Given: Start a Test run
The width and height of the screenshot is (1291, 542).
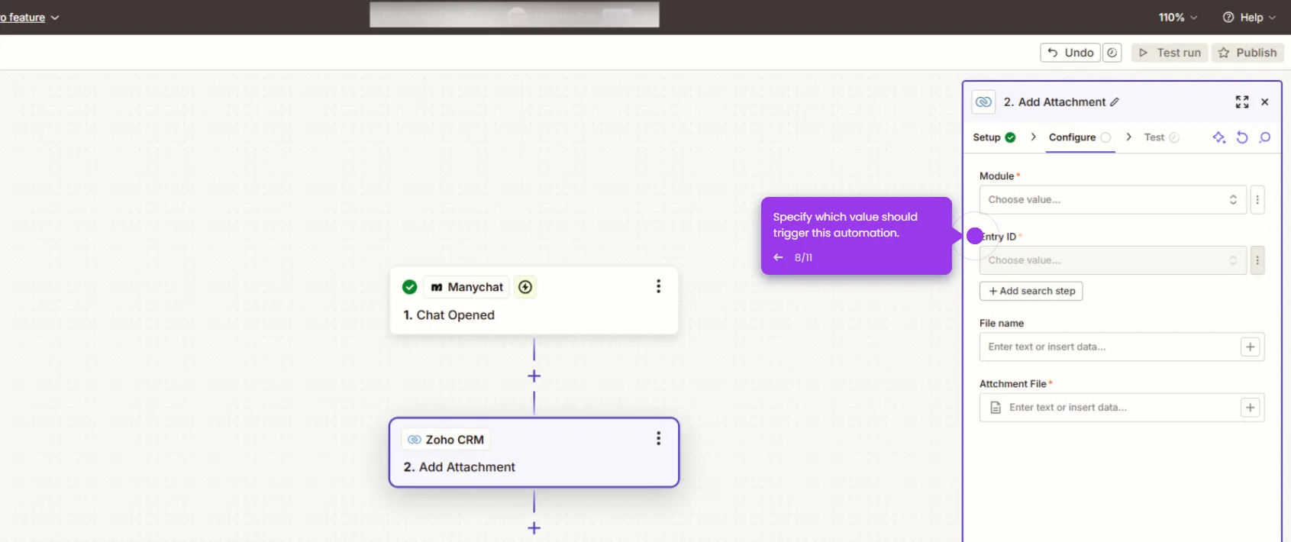Looking at the screenshot, I should [1170, 53].
